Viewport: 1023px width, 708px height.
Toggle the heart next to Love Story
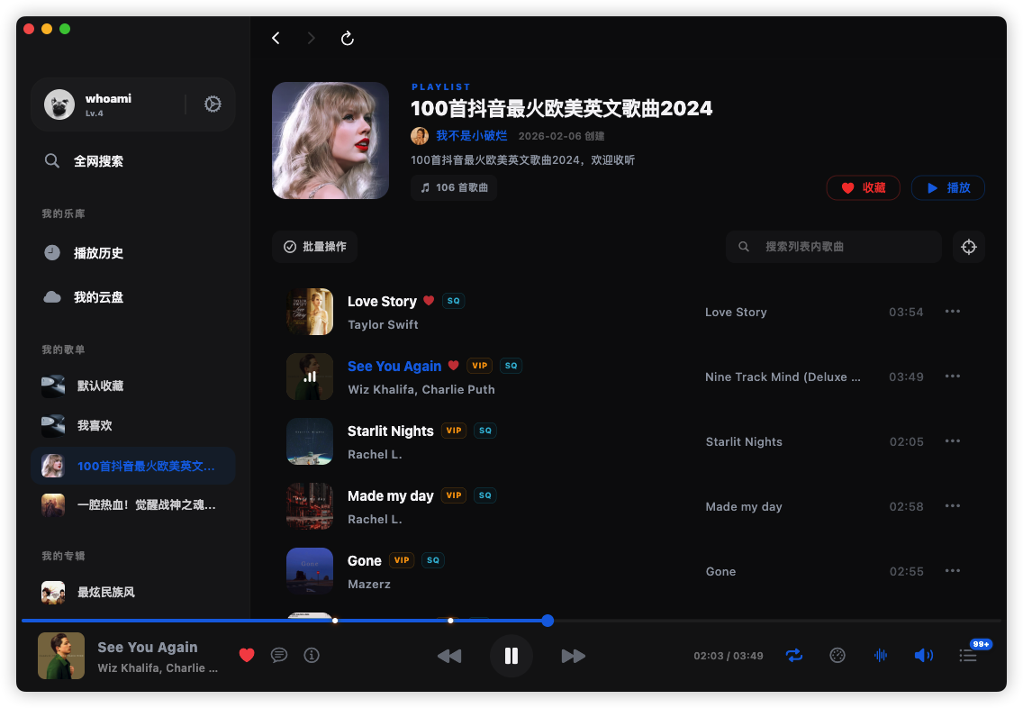[429, 301]
